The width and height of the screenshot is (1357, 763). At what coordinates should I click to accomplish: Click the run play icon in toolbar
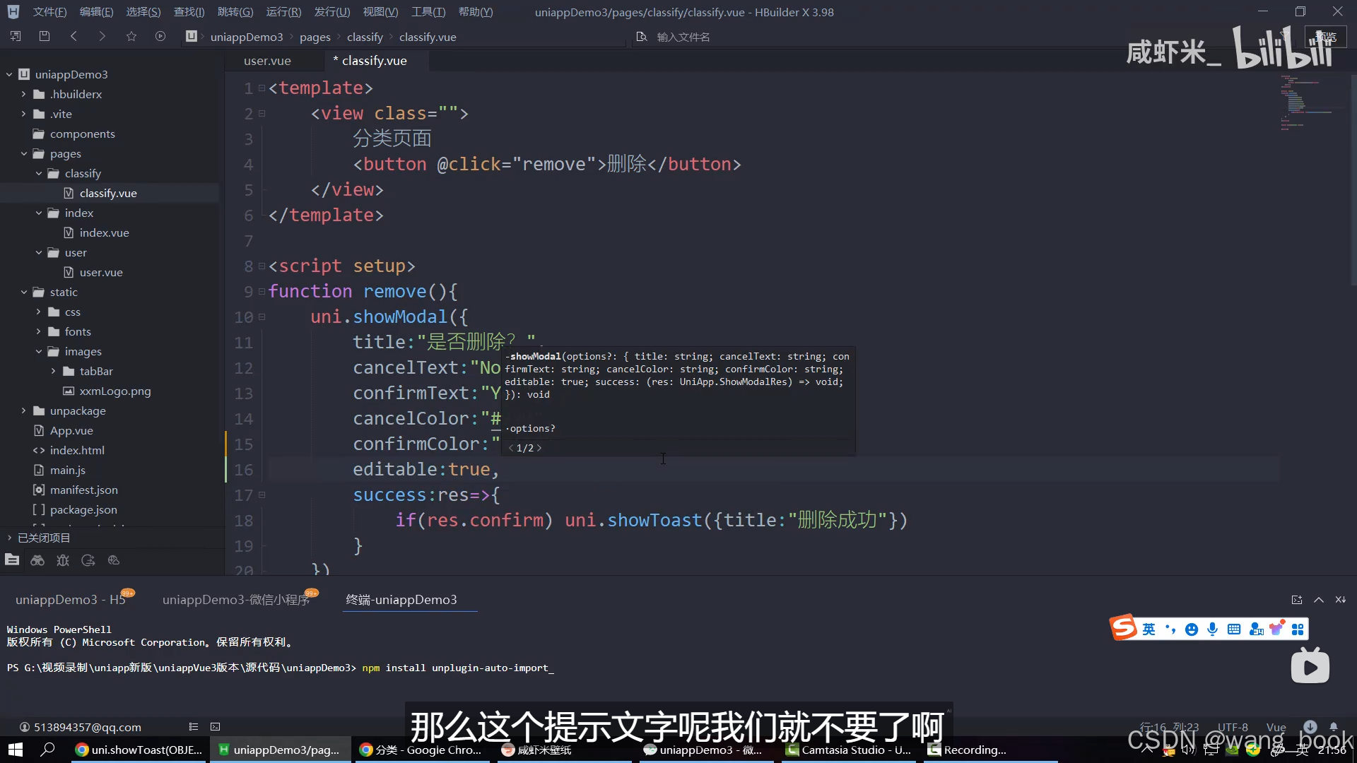[x=160, y=36]
